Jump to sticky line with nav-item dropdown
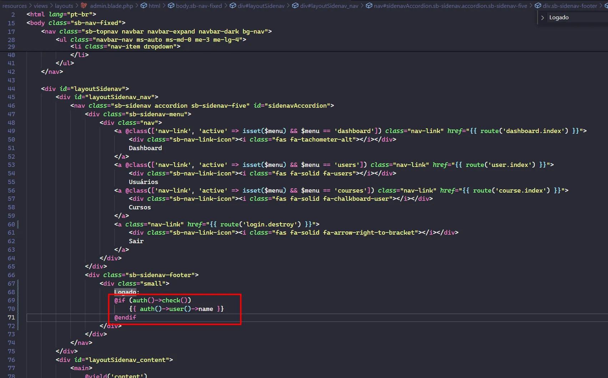The image size is (608, 378). [125, 47]
